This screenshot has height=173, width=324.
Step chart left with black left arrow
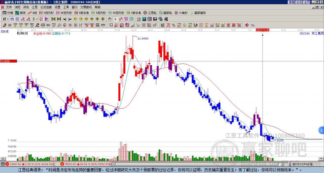(65, 19)
